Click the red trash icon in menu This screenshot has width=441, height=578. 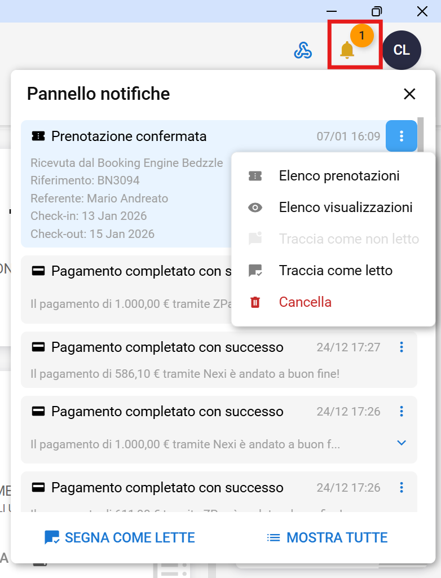255,302
